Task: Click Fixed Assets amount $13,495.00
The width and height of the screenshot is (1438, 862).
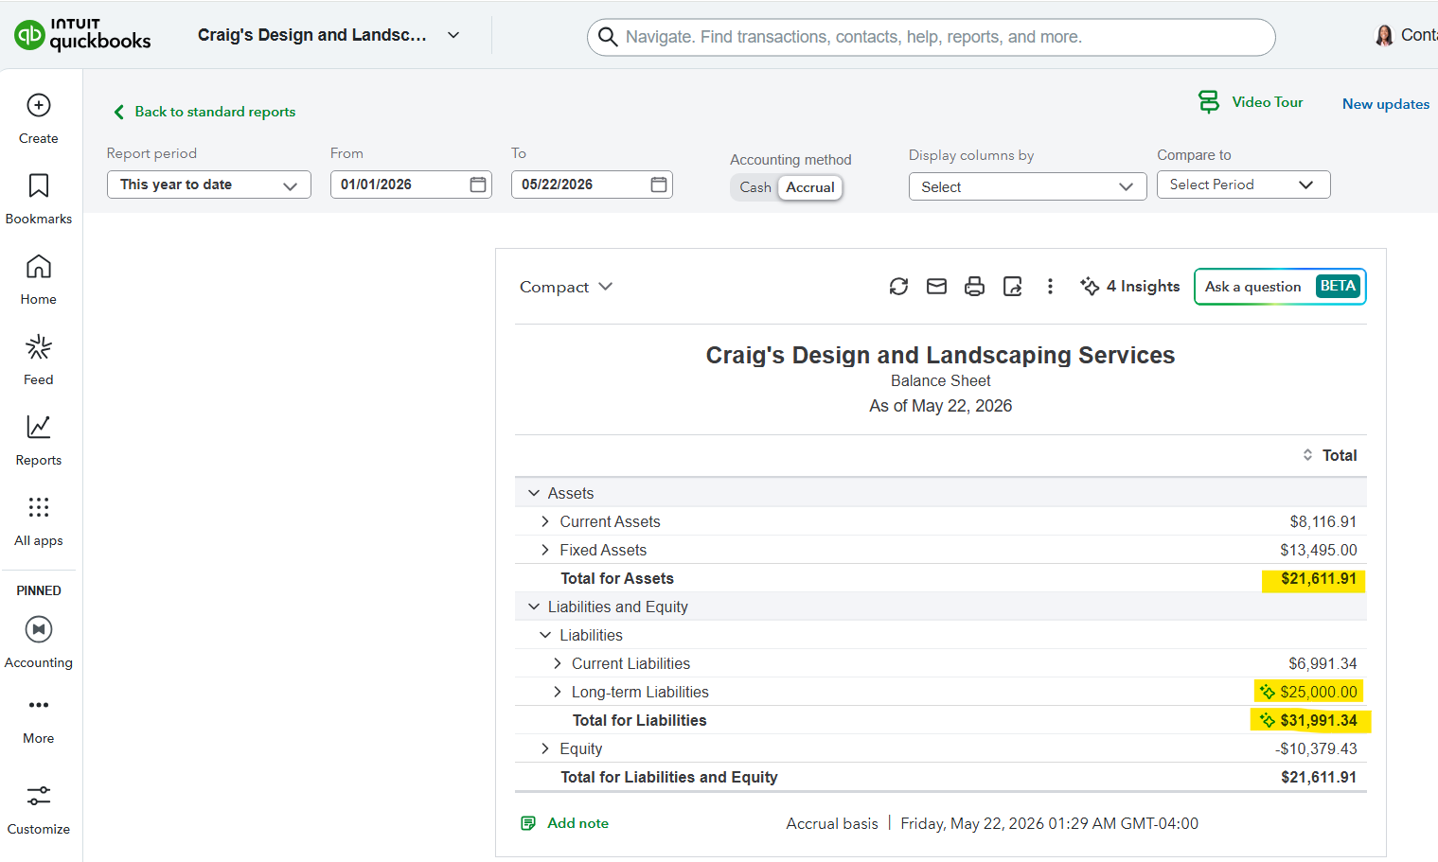Action: coord(1318,550)
